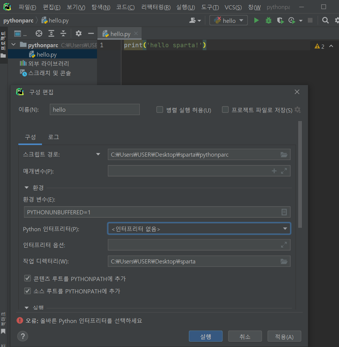This screenshot has width=339, height=347.
Task: Expand all nodes icon in project panel
Action: coord(51,34)
